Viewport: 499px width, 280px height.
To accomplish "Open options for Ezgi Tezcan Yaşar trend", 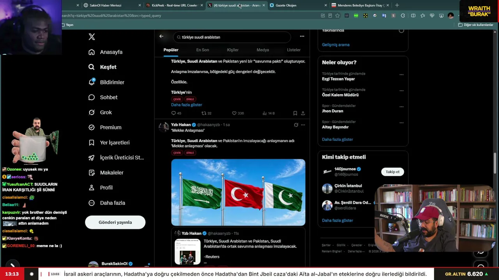I will 401,75.
